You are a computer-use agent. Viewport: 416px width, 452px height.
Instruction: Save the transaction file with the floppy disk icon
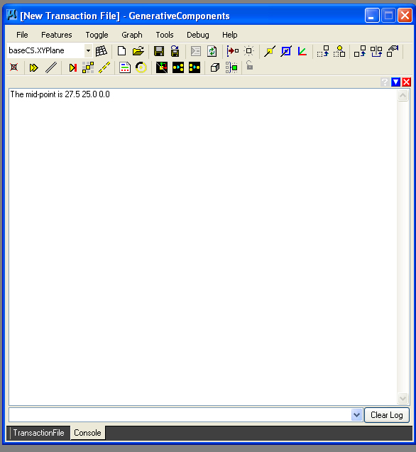coord(159,51)
